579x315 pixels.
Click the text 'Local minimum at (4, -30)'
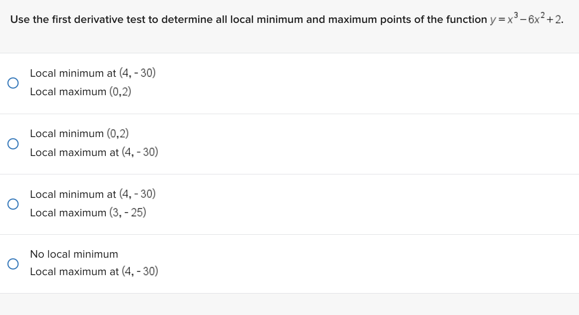(x=92, y=73)
